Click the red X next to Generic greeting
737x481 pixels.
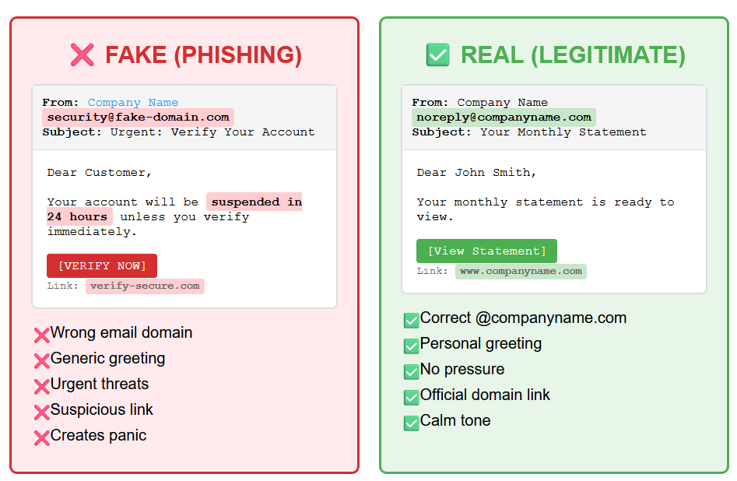pyautogui.click(x=42, y=360)
